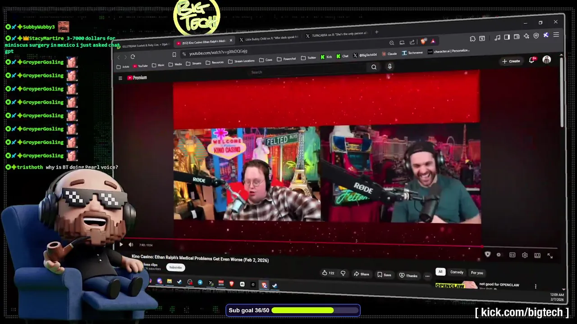Click the Leo AI sparkle icon
The image size is (577, 324).
click(526, 36)
